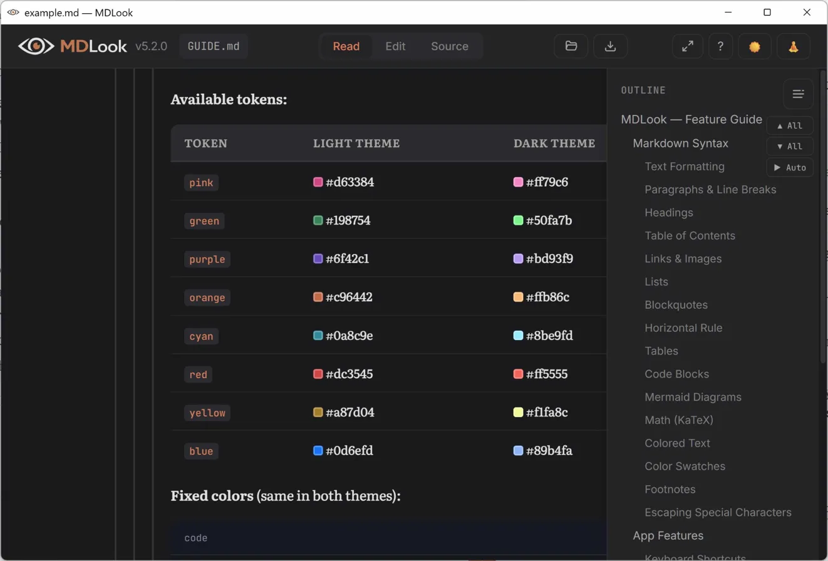828x561 pixels.
Task: Click the TOKEN column header
Action: pyautogui.click(x=206, y=143)
